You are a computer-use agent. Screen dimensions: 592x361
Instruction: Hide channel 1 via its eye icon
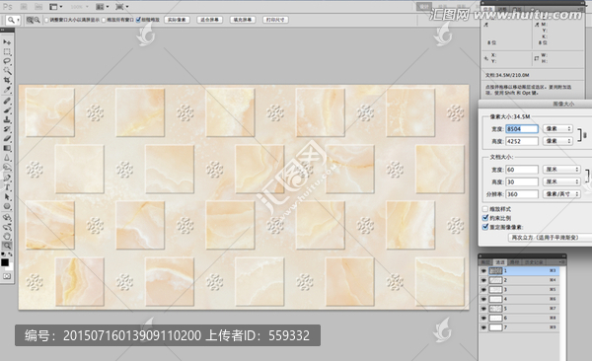(483, 270)
